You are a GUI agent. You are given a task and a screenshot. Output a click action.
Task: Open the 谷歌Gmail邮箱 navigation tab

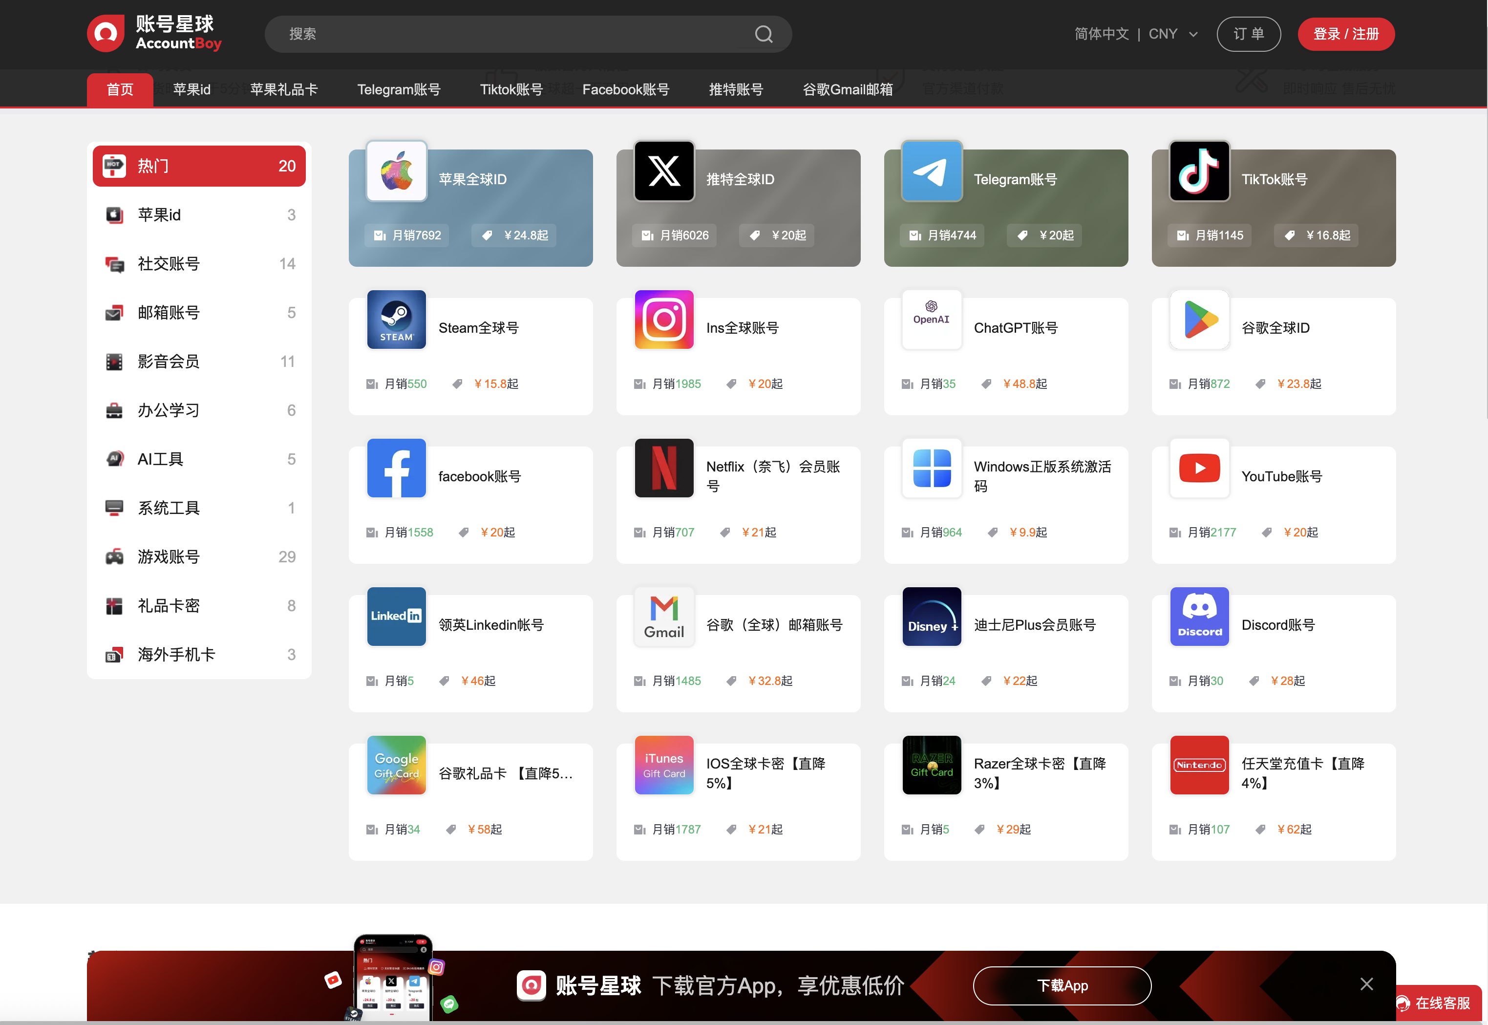pos(848,89)
